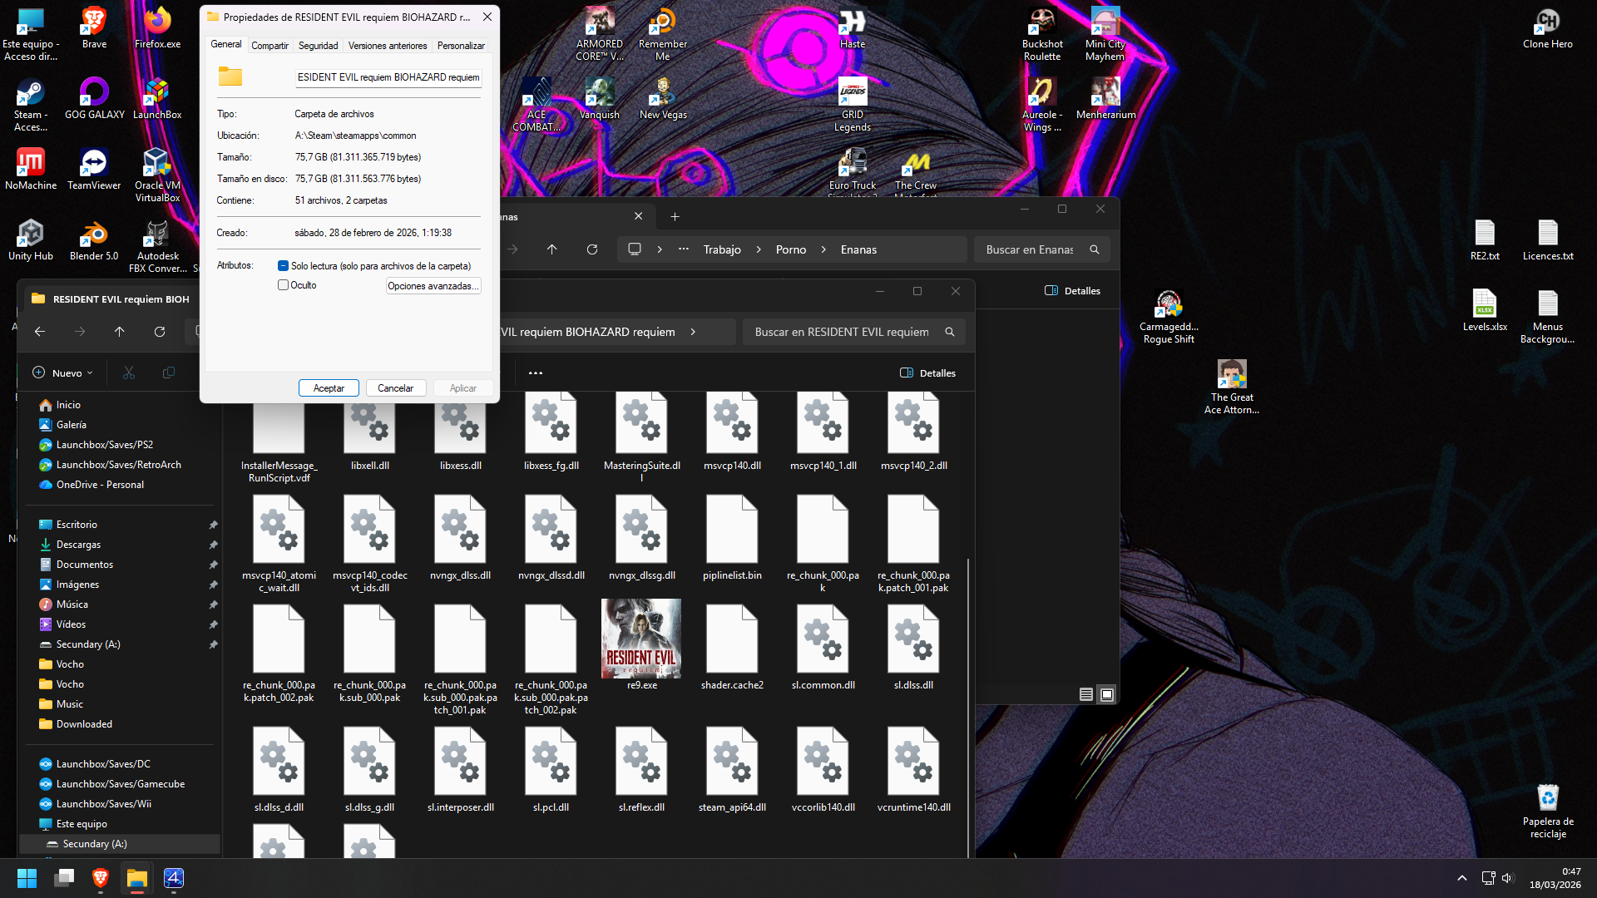Viewport: 1597px width, 898px height.
Task: Expand chevron after Trabajo in Enanas window
Action: [759, 249]
